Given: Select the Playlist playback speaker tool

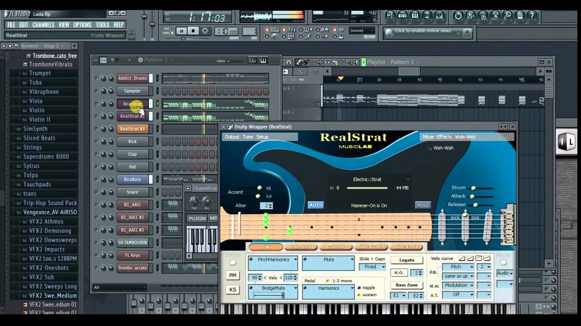Looking at the screenshot, I should pos(356,62).
